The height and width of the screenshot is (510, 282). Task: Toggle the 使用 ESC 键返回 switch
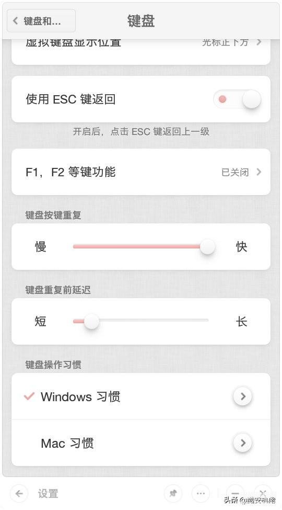pos(237,99)
